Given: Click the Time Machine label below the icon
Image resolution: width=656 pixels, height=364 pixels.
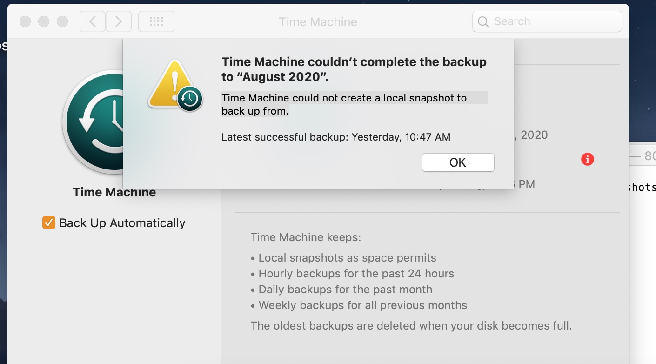Looking at the screenshot, I should click(x=114, y=192).
